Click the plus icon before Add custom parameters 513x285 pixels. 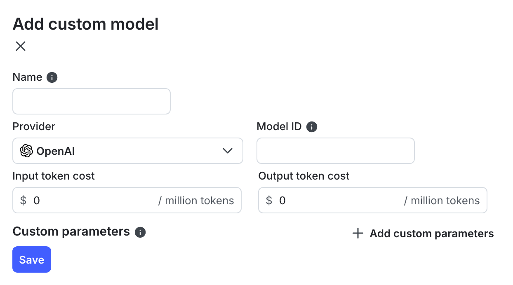click(357, 233)
